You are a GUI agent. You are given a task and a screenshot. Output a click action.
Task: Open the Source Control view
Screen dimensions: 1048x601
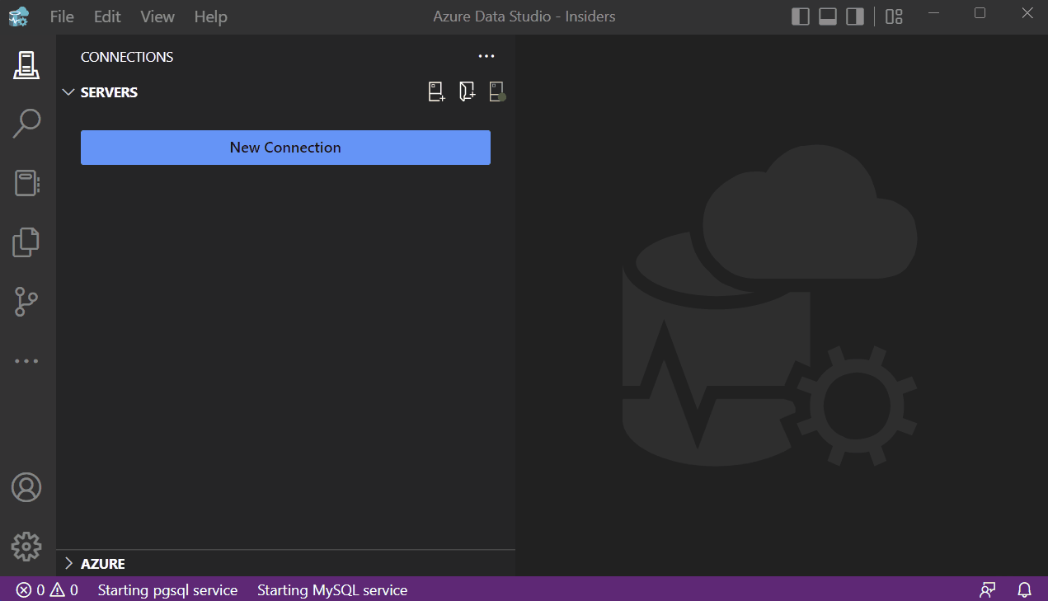(26, 302)
